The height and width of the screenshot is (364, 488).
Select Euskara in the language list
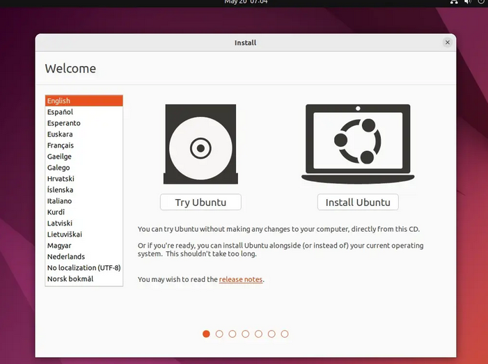coord(84,134)
